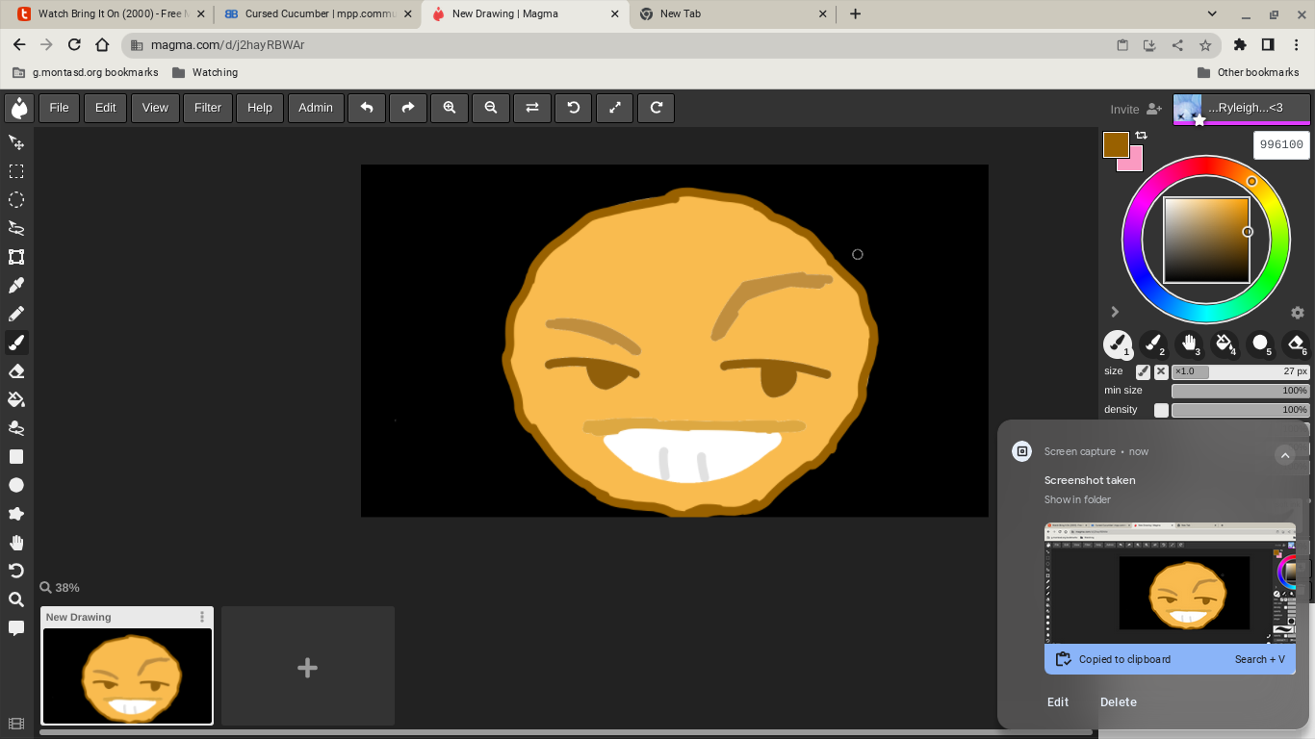Add a new drawing page

pyautogui.click(x=308, y=666)
